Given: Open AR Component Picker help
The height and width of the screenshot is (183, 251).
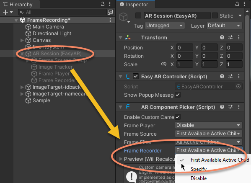Looking at the screenshot, I should (222, 107).
